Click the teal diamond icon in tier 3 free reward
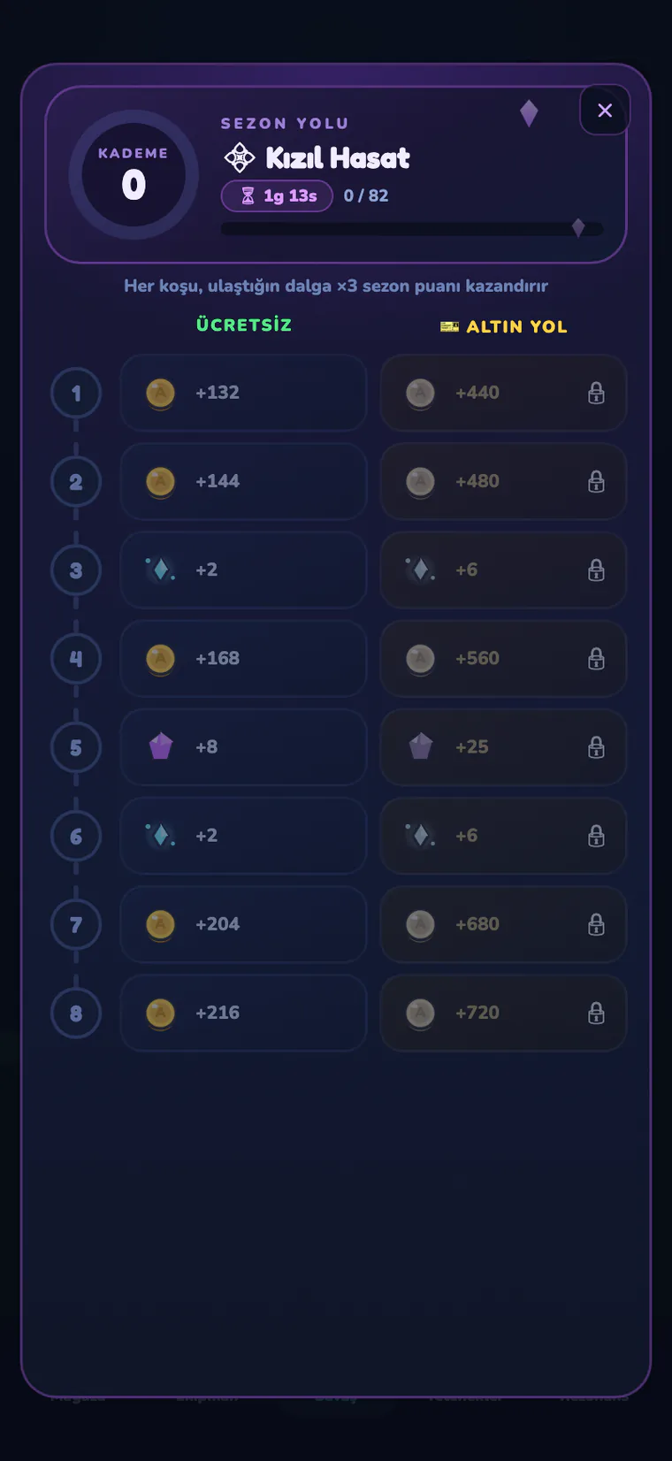This screenshot has width=672, height=1461. [x=161, y=570]
